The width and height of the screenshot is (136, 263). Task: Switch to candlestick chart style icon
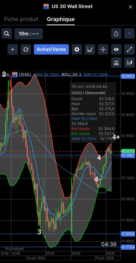[129, 62]
